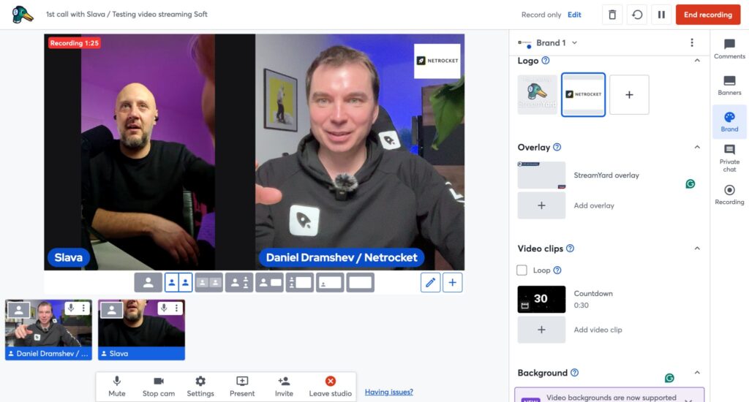This screenshot has height=402, width=749.
Task: Open the three-dot menu on Slava's thumbnail
Action: point(177,308)
